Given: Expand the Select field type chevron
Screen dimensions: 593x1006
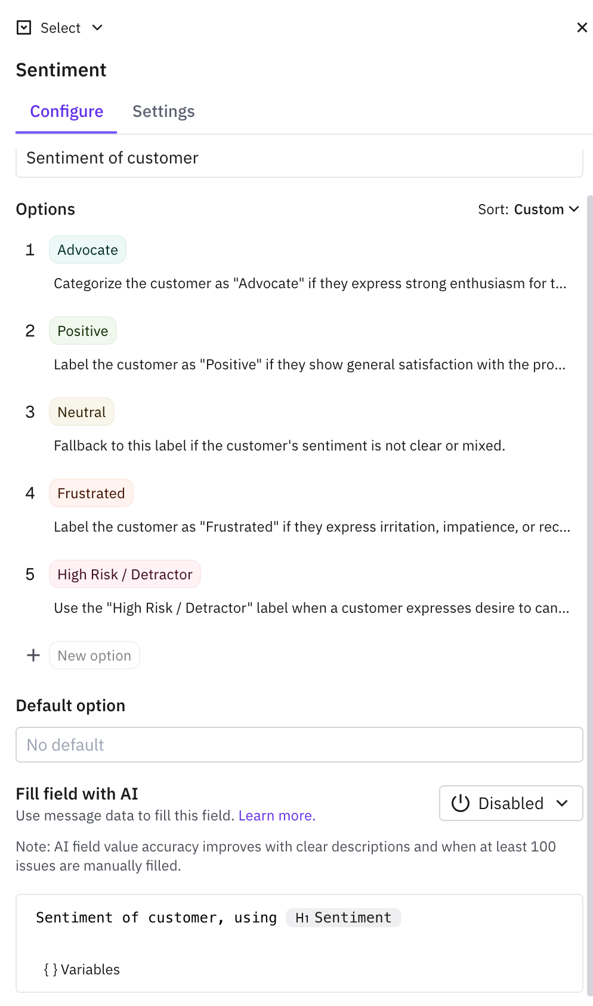Looking at the screenshot, I should click(x=97, y=27).
